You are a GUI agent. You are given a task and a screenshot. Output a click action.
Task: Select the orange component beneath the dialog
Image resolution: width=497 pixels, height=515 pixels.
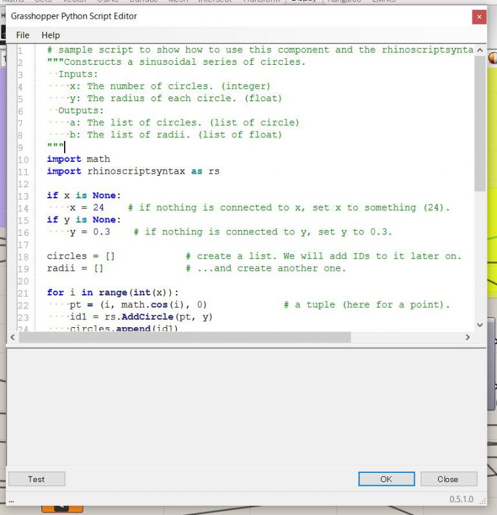coord(62,508)
